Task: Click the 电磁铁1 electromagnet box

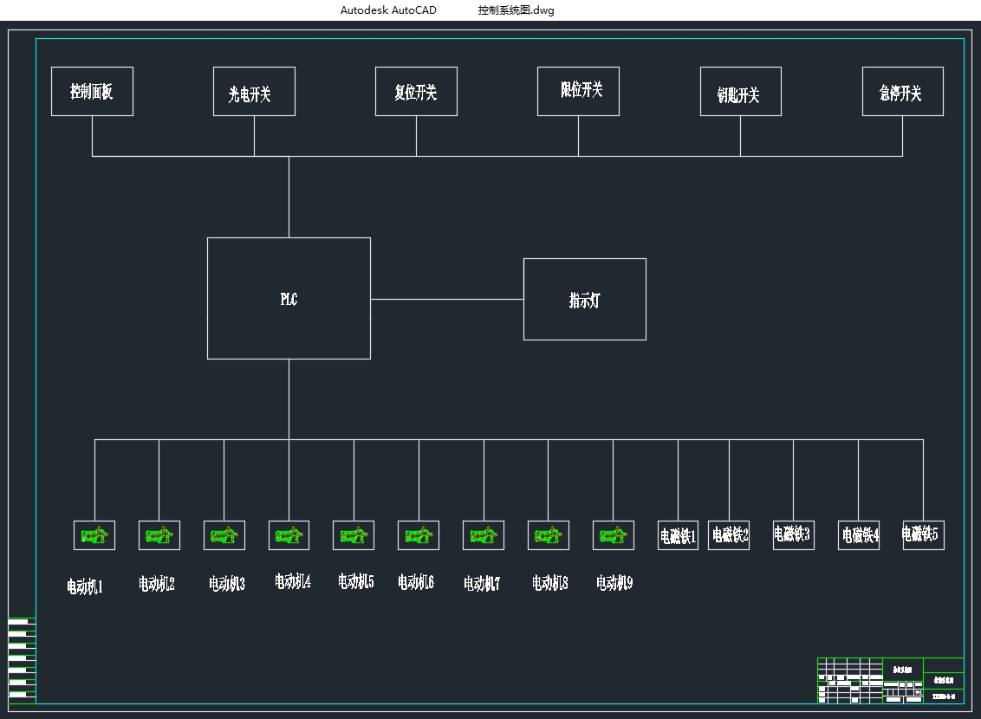Action: point(678,535)
